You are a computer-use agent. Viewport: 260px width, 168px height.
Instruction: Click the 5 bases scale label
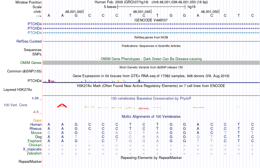[110, 7]
